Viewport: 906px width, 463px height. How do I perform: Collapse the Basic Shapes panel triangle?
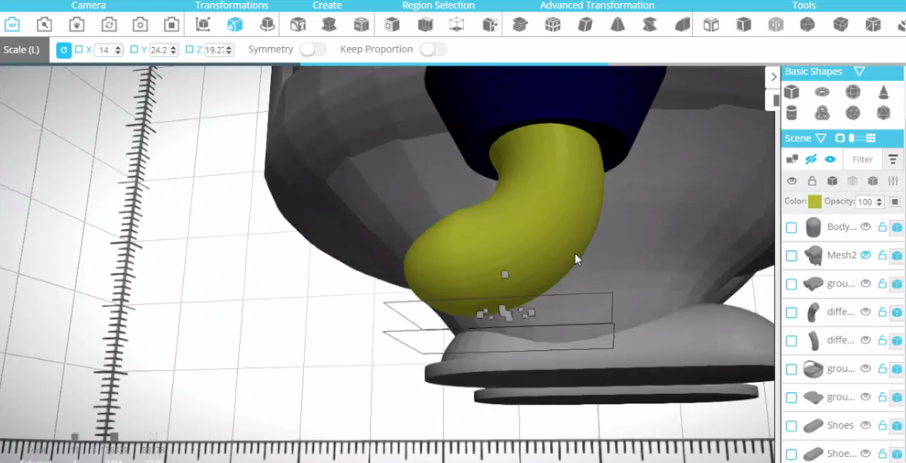click(x=859, y=72)
